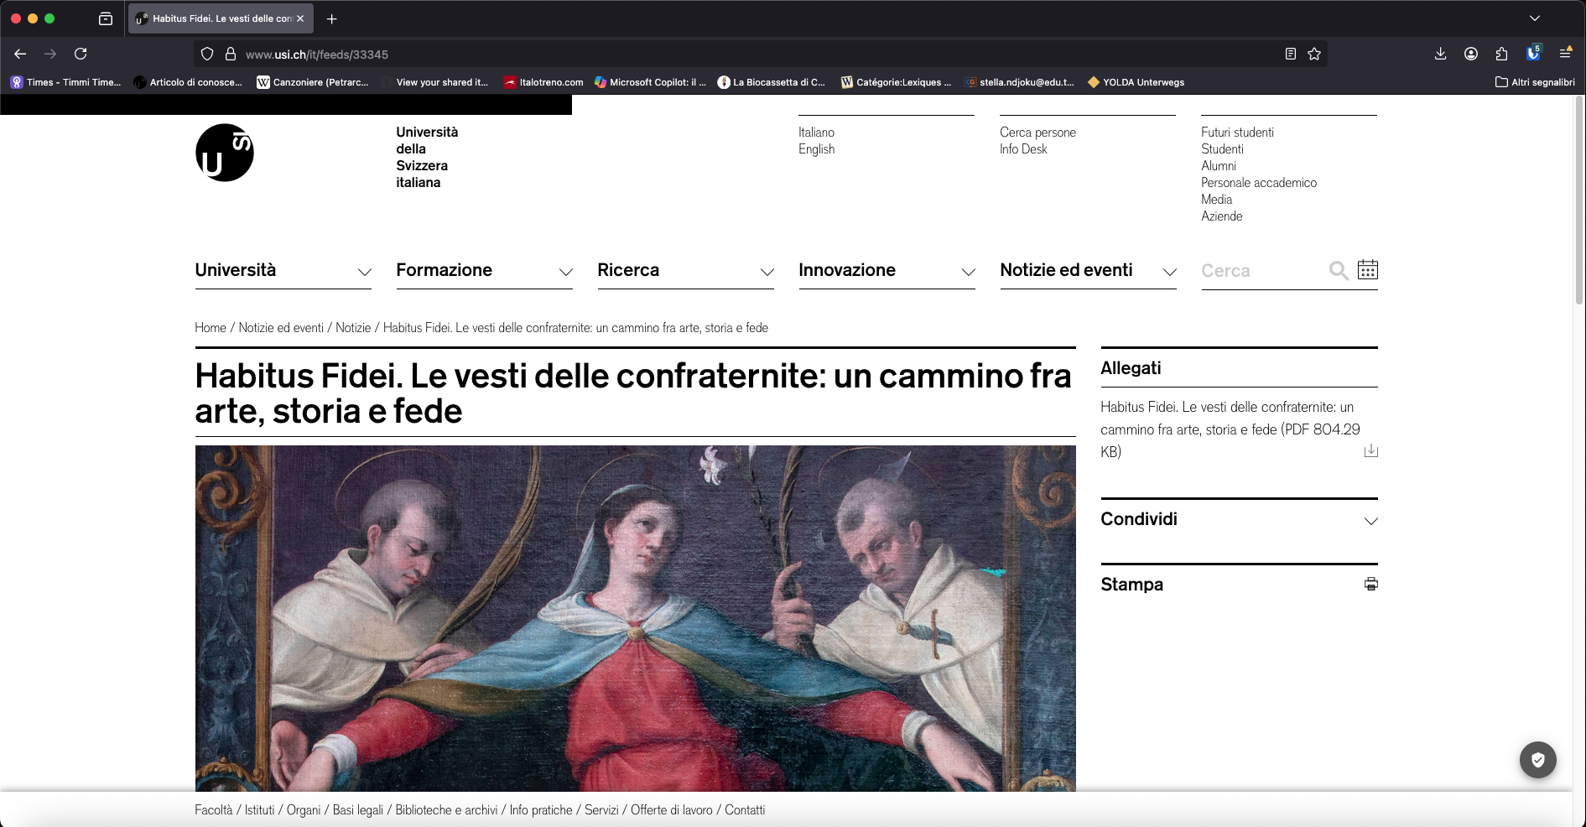Open the Notizie ed eventi dropdown
Screen dimensions: 1586x827
click(1066, 270)
